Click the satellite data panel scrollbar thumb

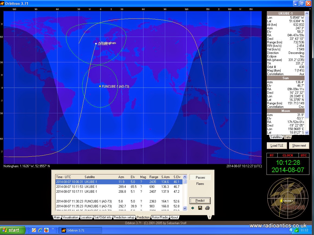click(x=307, y=67)
